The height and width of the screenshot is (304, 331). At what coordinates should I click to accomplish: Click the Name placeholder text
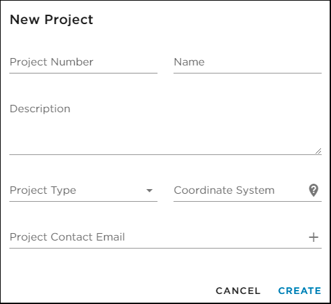(189, 62)
